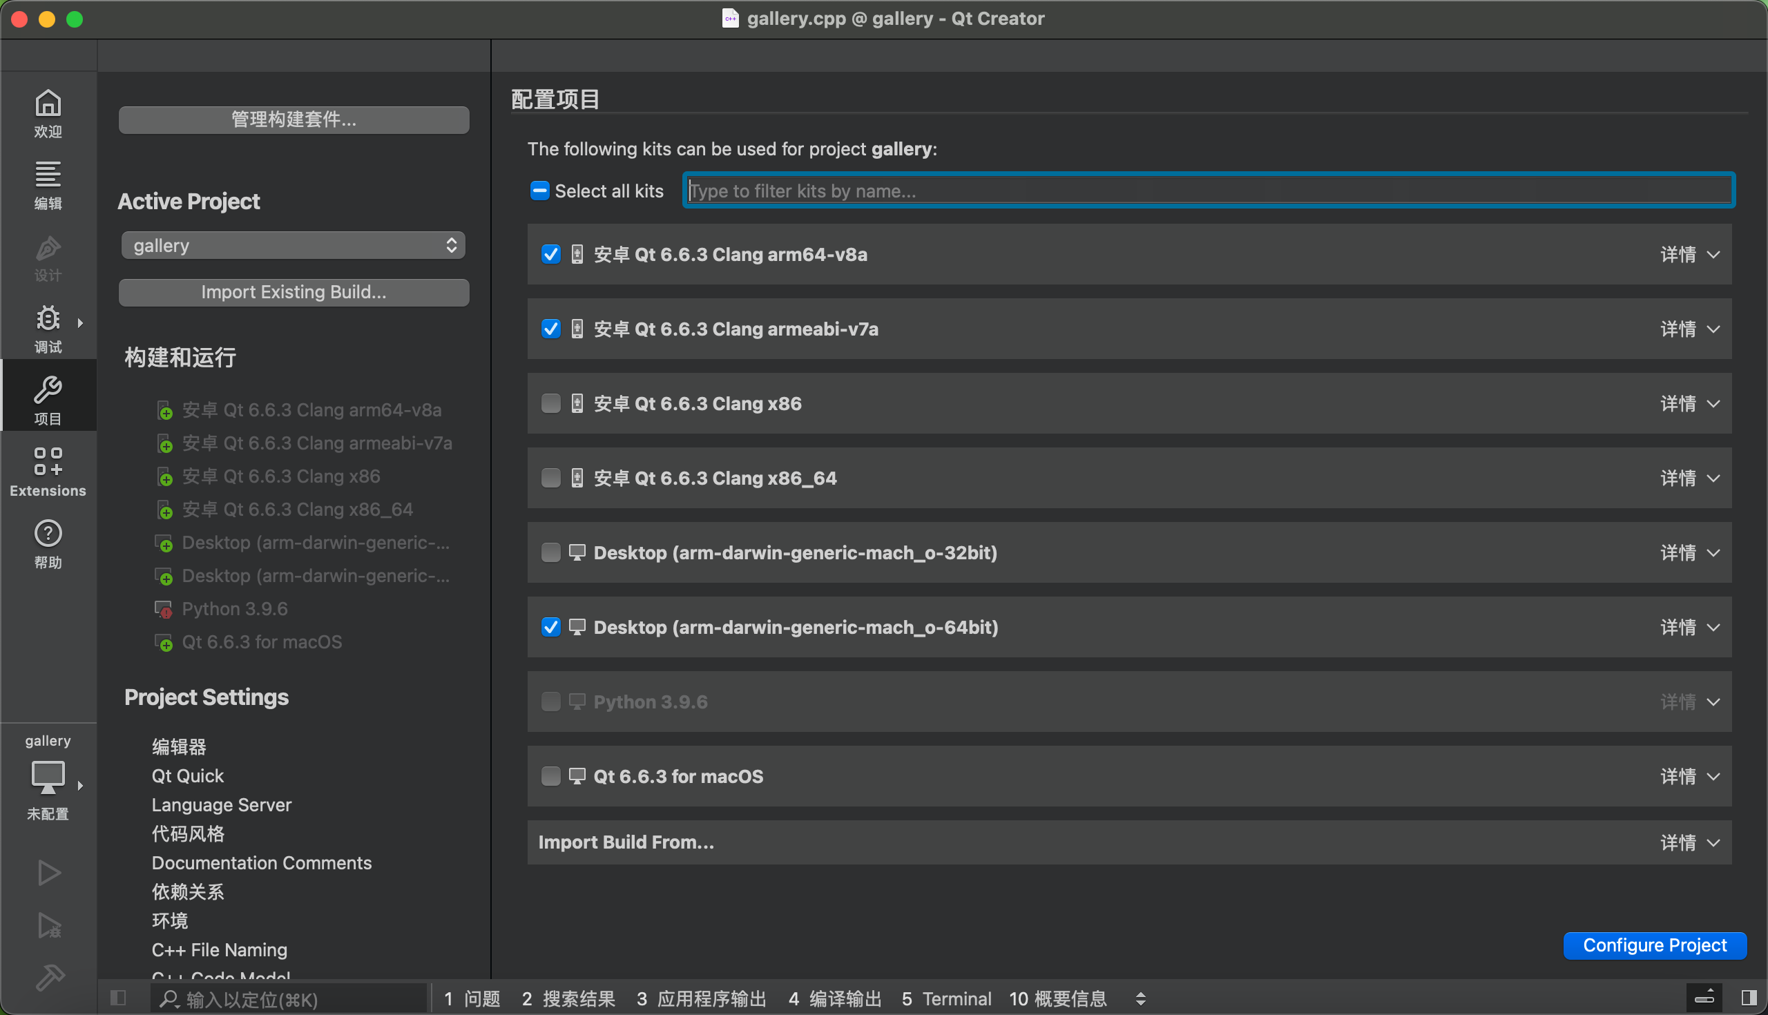Image resolution: width=1768 pixels, height=1015 pixels.
Task: Uncheck 安卓 Qt 6.6.3 Clang armeabi-v7a kit
Action: [x=550, y=329]
